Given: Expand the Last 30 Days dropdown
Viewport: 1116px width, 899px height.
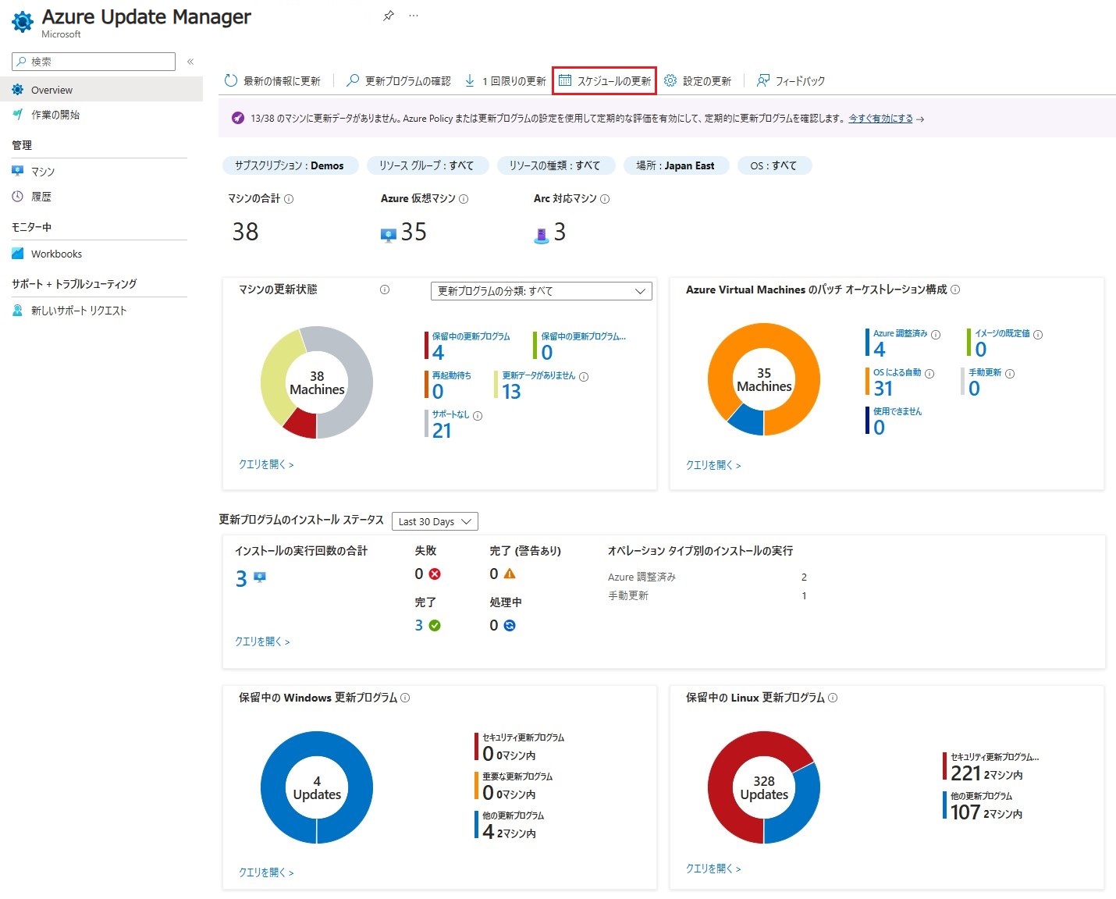Looking at the screenshot, I should [435, 521].
